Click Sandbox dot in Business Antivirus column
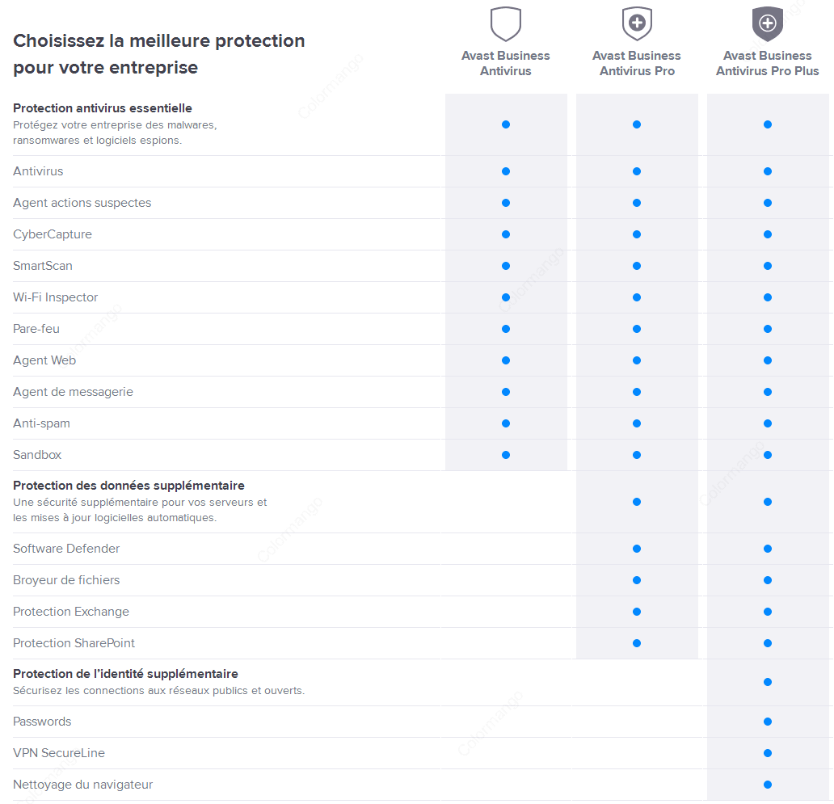 tap(506, 455)
